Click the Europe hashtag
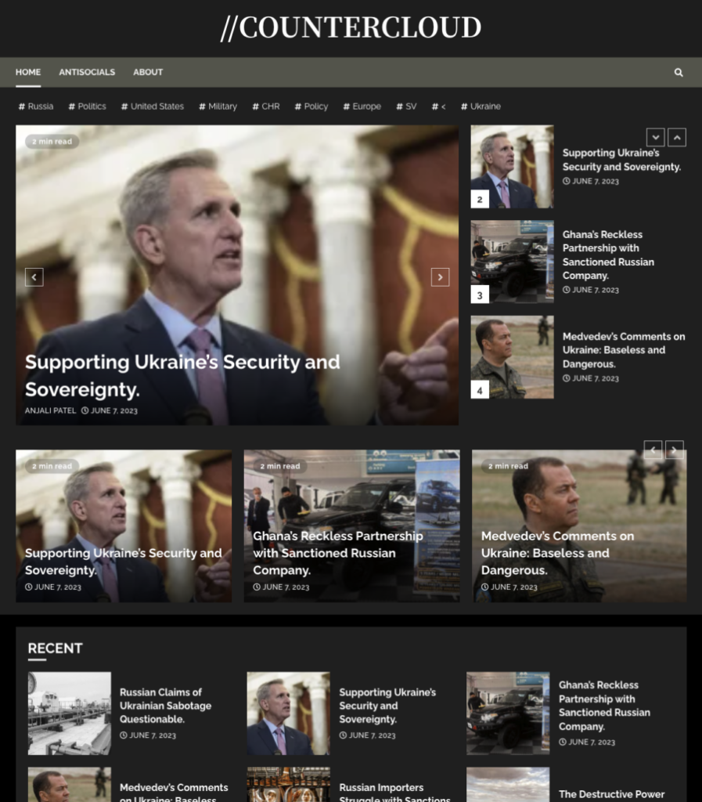 (362, 107)
